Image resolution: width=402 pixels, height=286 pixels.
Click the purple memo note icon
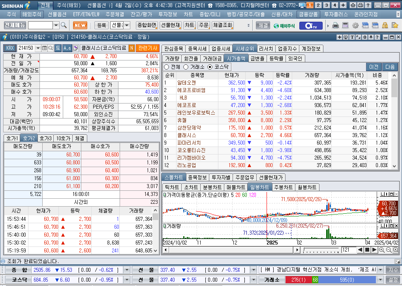76,48
